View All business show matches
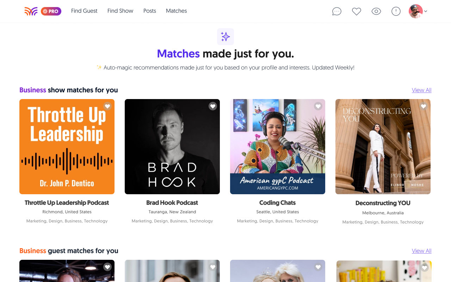This screenshot has width=451, height=282. point(422,90)
